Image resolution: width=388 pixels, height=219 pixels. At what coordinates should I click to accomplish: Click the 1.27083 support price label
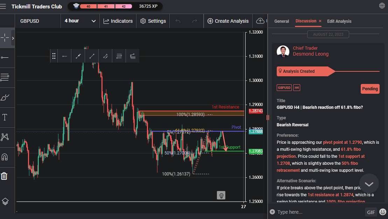[256, 151]
